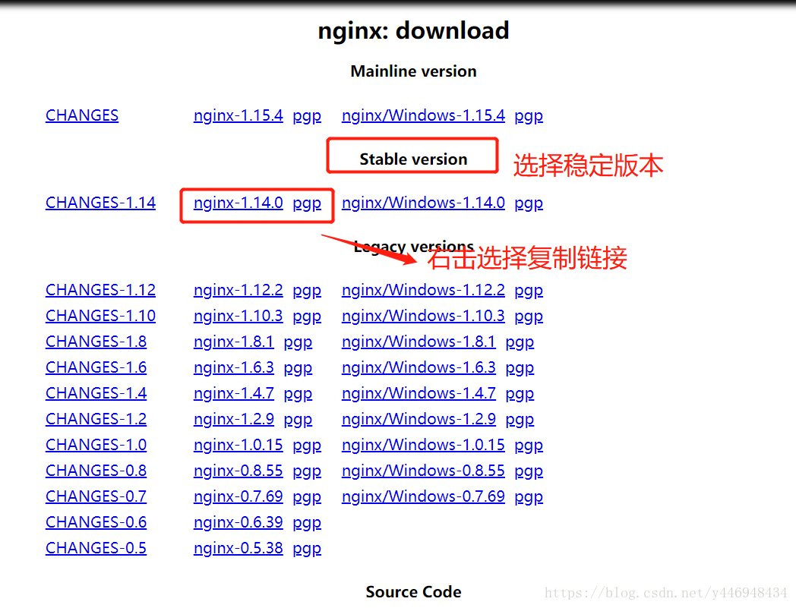This screenshot has width=796, height=608.
Task: Open pgp signature for nginx-0.5.38
Action: point(307,550)
